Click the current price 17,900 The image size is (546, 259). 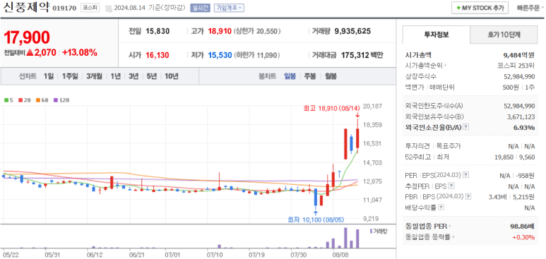(27, 37)
